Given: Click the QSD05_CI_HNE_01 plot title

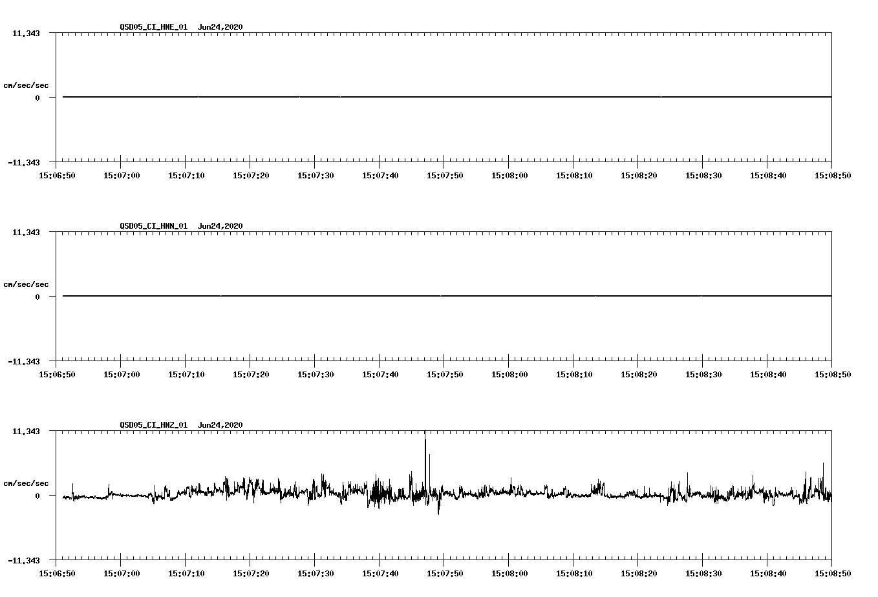Looking at the screenshot, I should pyautogui.click(x=154, y=27).
